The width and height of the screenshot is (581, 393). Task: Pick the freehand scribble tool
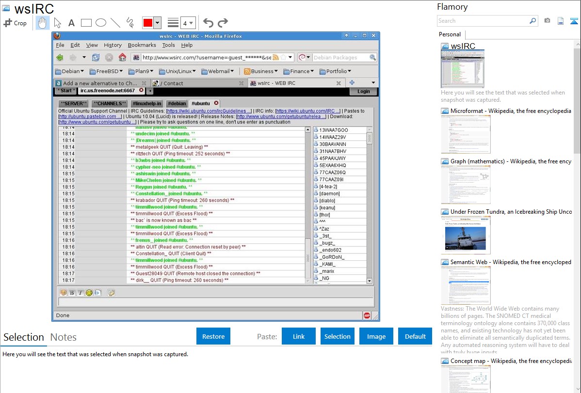point(130,23)
